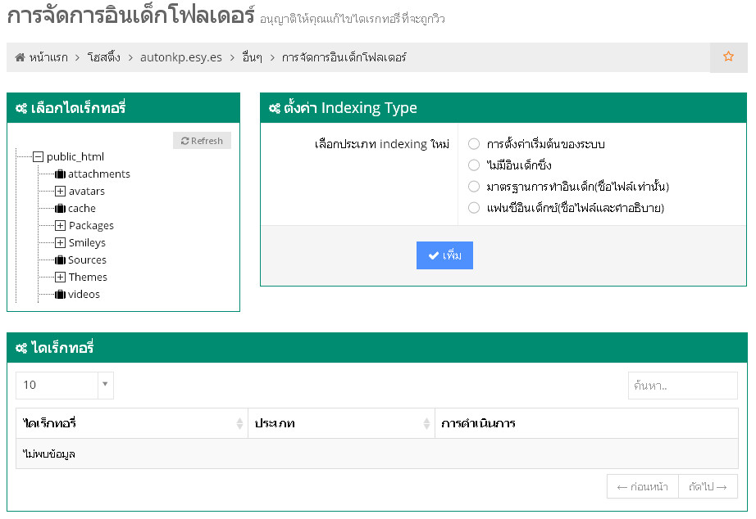Click the cache folder icon
The height and width of the screenshot is (519, 756).
coord(60,209)
